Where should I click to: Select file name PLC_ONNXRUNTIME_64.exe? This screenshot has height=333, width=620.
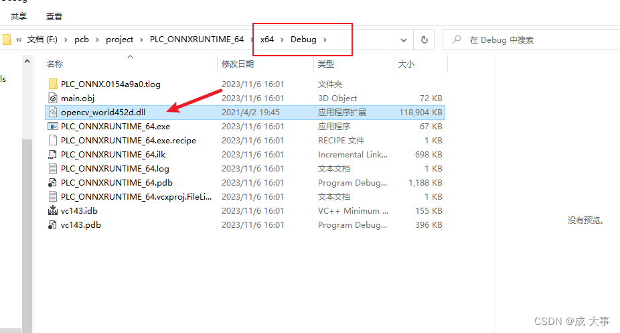(x=115, y=127)
